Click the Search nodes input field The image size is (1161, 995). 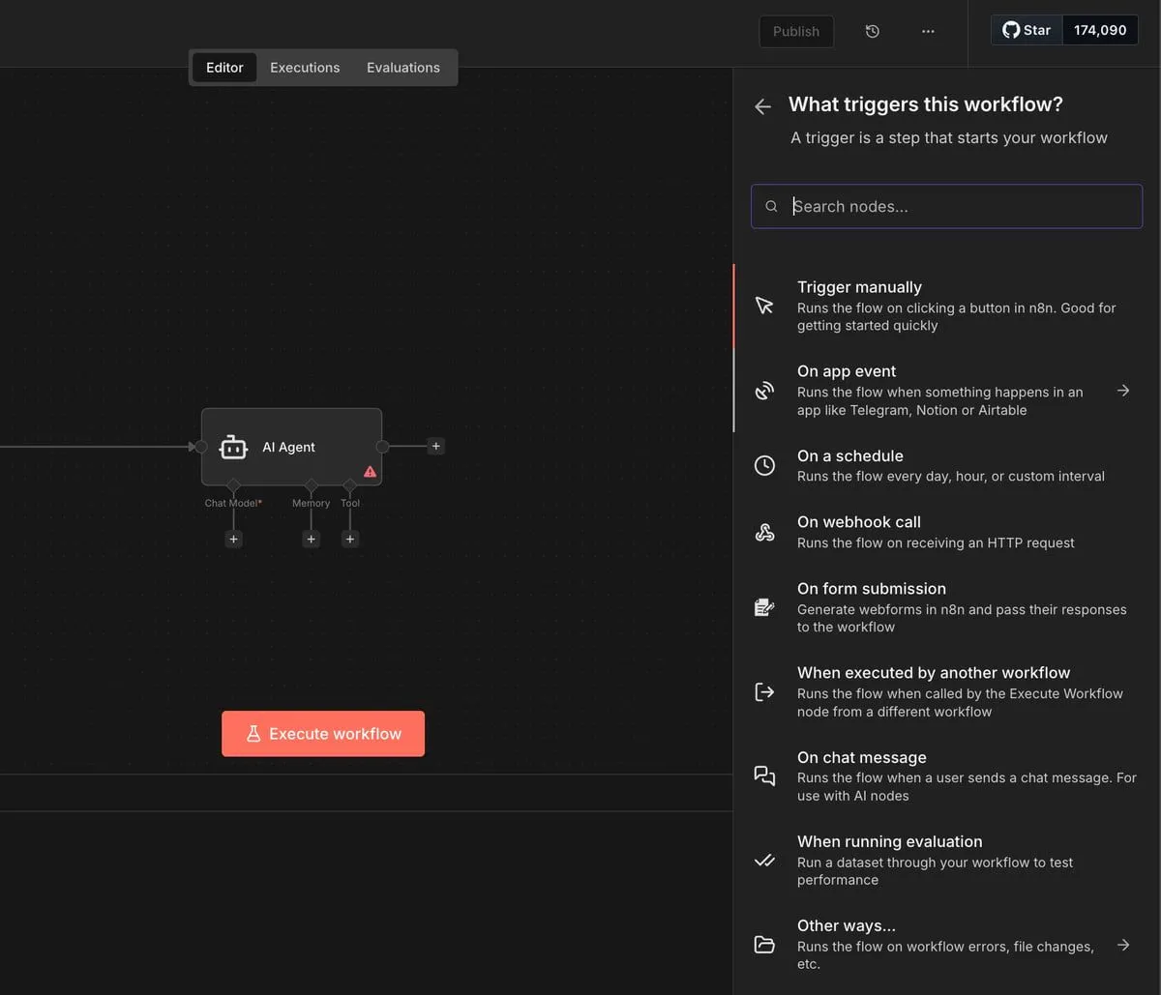[x=958, y=206]
